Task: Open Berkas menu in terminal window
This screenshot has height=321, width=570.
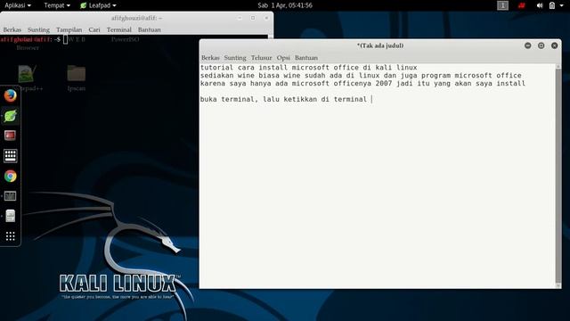Action: click(x=12, y=29)
